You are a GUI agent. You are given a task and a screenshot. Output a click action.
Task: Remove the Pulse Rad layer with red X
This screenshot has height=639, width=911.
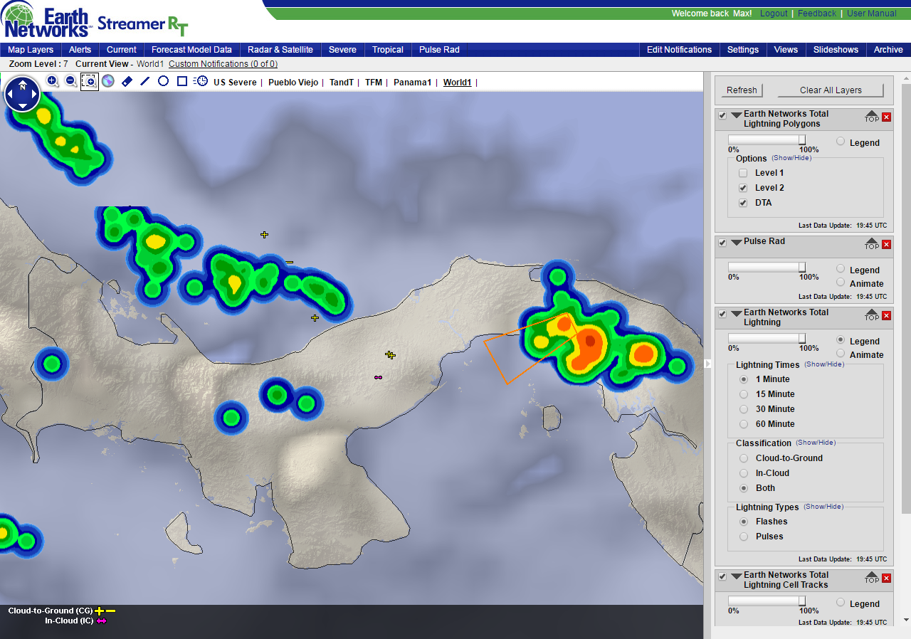887,244
